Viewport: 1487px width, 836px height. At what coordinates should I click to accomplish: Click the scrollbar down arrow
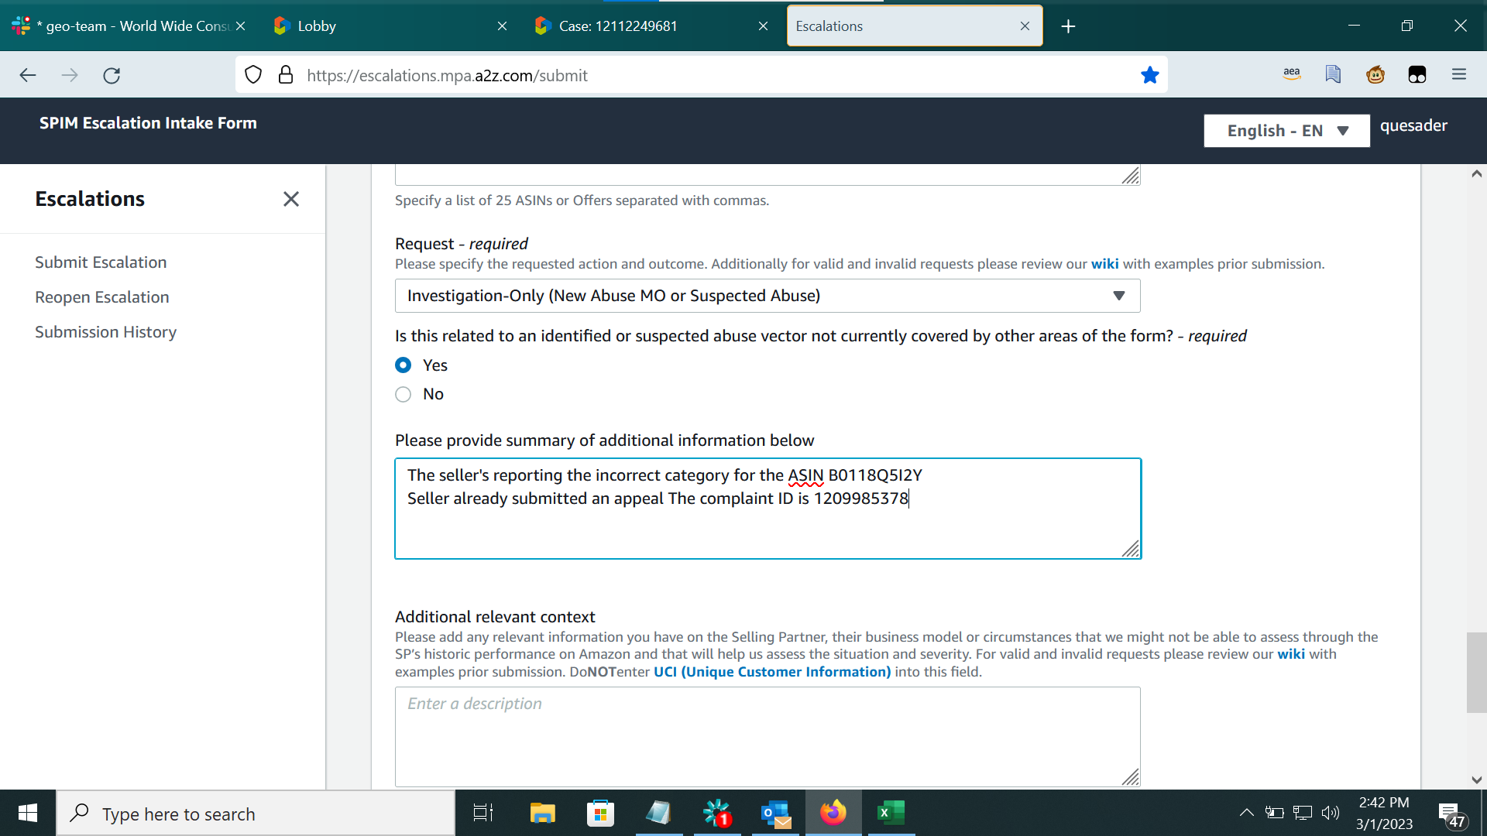pyautogui.click(x=1476, y=780)
